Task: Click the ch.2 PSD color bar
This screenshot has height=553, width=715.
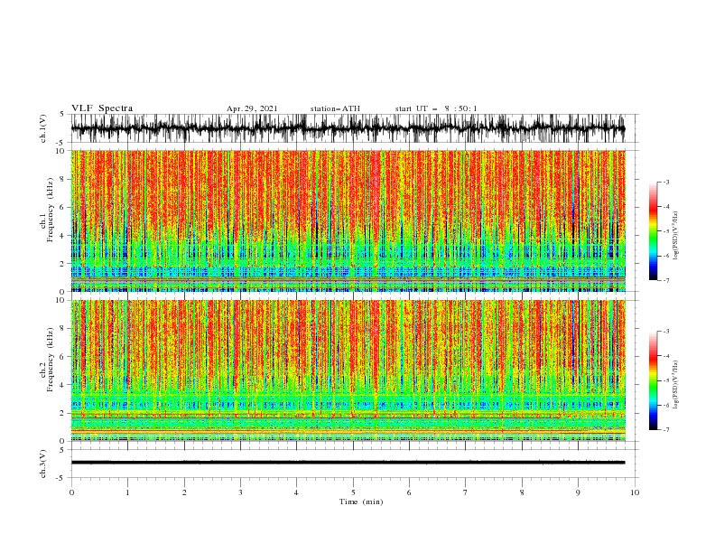Action: click(653, 380)
